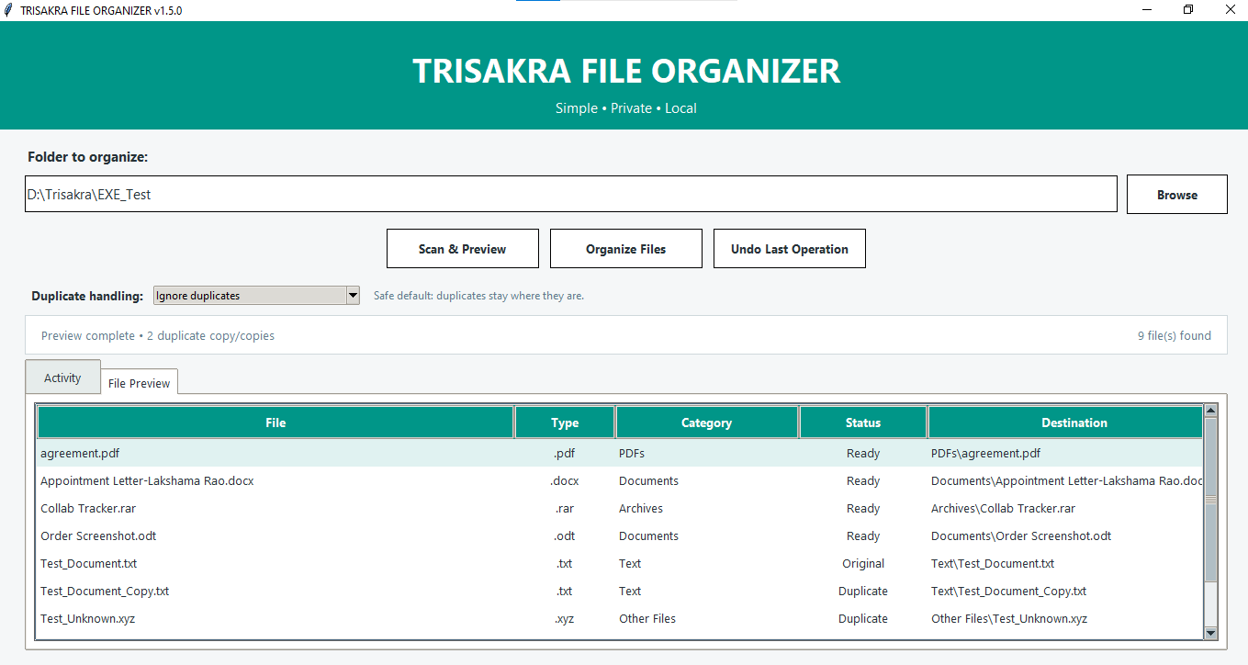Select Test_Document_Copy.txt file name
The width and height of the screenshot is (1248, 665).
[105, 591]
